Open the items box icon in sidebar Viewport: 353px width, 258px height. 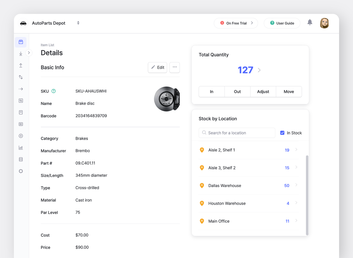pos(21,42)
